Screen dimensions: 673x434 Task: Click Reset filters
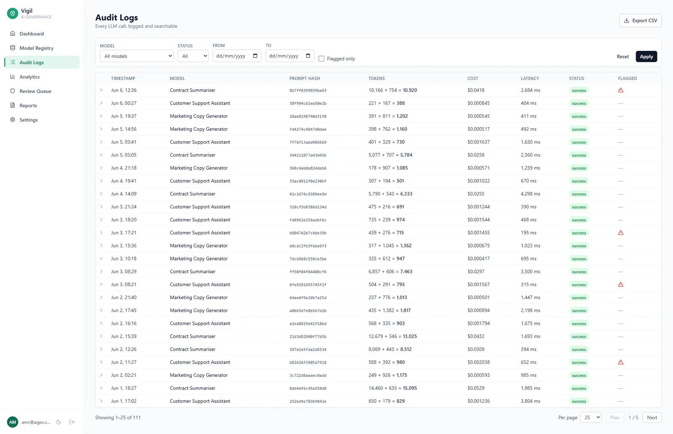623,56
